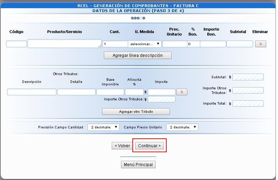Select the Cant. quantity field

point(115,44)
